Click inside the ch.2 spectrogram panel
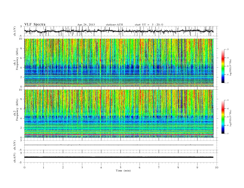Image resolution: width=244 pixels, height=188 pixels. tap(119, 113)
